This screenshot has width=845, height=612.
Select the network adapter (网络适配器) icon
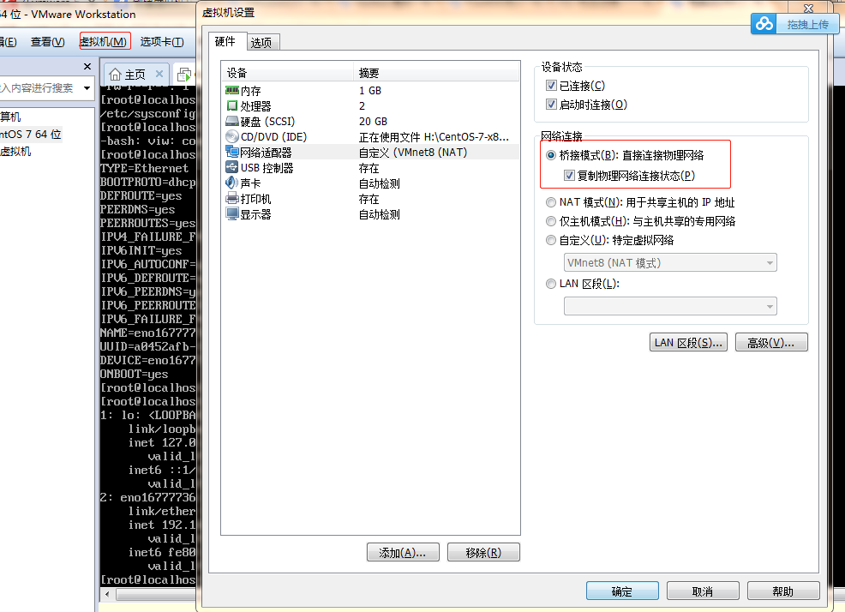click(x=231, y=152)
